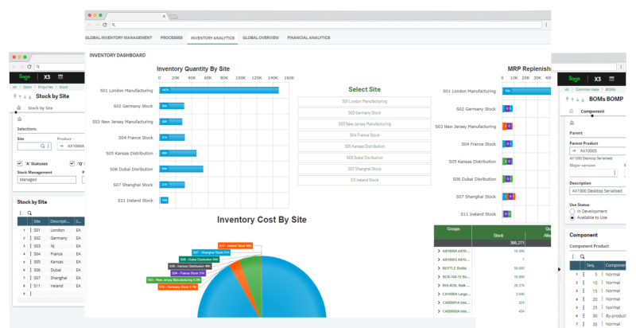The width and height of the screenshot is (636, 328).
Task: Expand the CA1000A Large group row
Action: tap(439, 294)
